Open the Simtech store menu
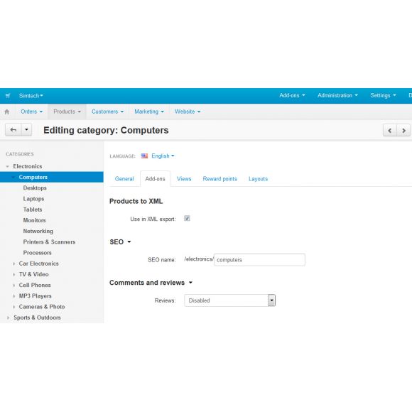The image size is (412, 412). [31, 96]
